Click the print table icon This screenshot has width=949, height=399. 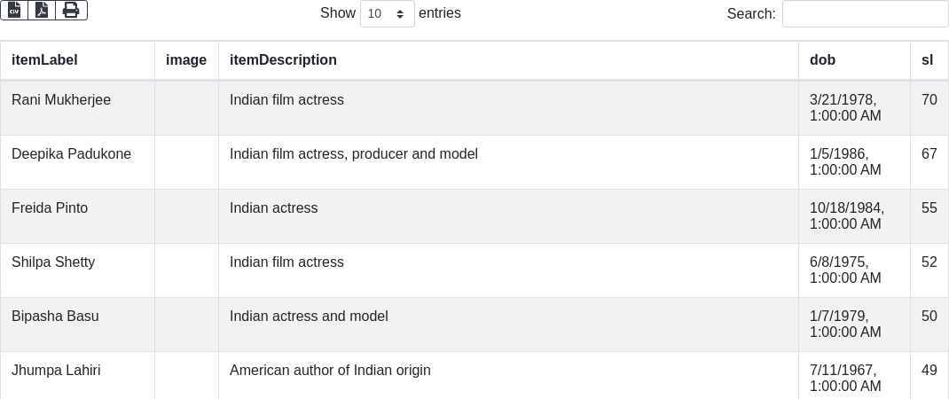(71, 11)
